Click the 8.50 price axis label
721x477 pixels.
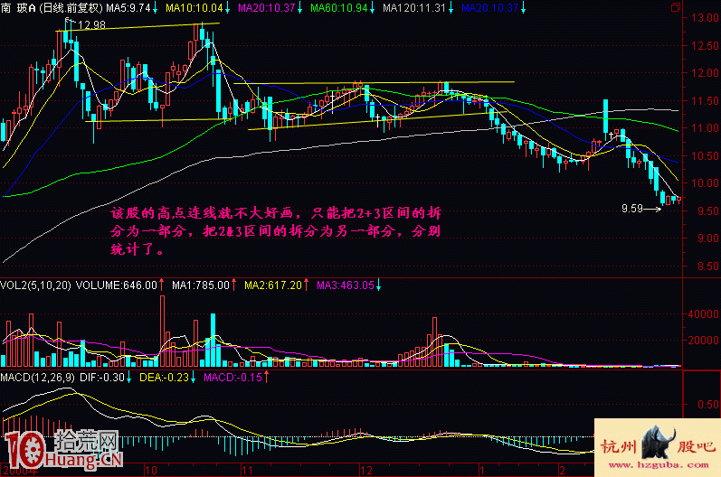(708, 266)
